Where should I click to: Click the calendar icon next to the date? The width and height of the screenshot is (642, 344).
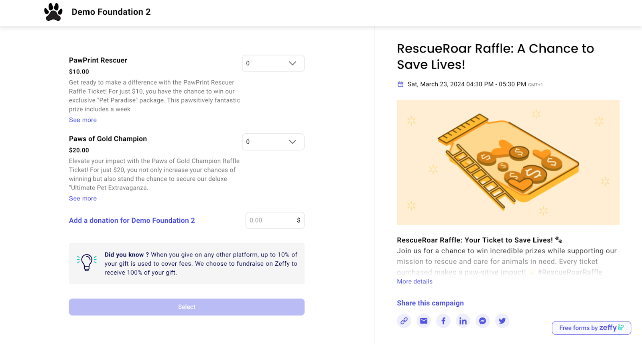(400, 84)
